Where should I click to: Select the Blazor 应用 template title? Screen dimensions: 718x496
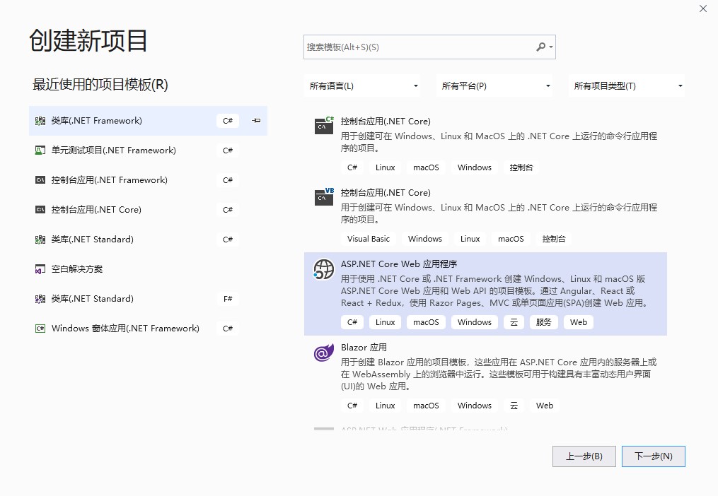point(364,348)
